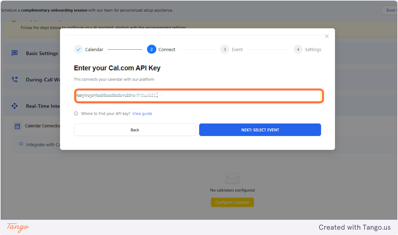Click NEXT: SELECT EVENT

tap(260, 130)
